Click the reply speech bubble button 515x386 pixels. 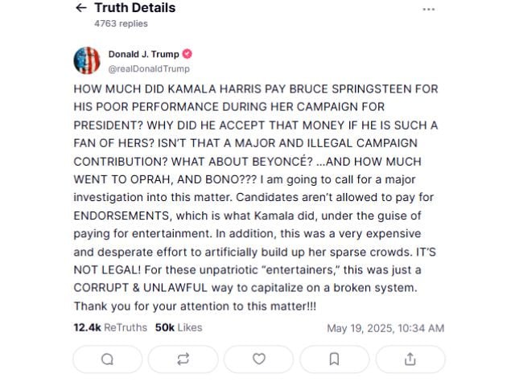click(107, 359)
